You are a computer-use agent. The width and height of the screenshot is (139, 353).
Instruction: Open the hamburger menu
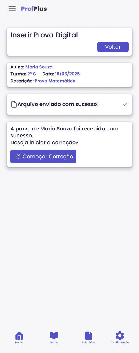[x=12, y=9]
